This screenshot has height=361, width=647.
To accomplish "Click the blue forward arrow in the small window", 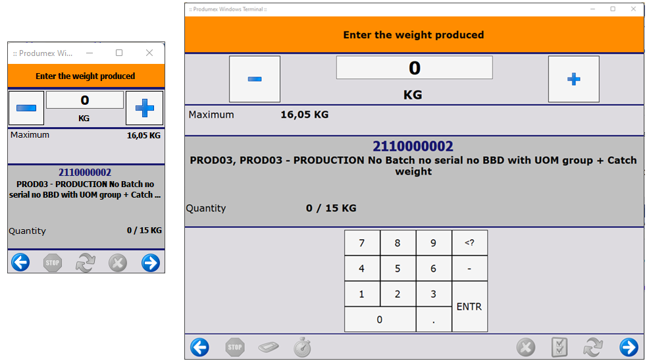I will tap(151, 263).
